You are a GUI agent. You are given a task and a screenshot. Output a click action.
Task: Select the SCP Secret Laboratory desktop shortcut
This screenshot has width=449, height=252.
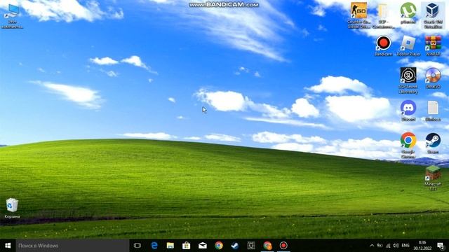pyautogui.click(x=408, y=80)
